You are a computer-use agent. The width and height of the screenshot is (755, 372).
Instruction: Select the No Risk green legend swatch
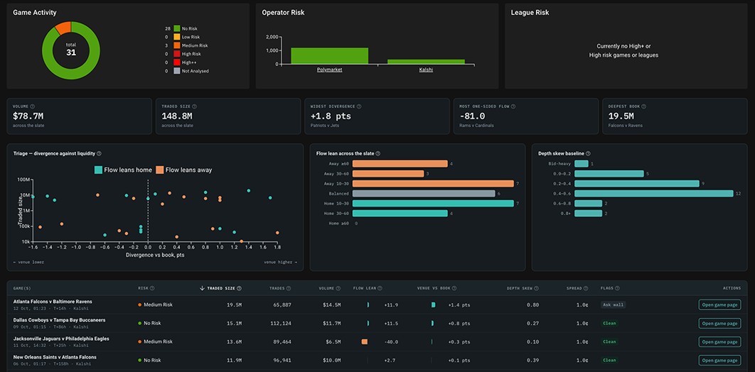177,28
